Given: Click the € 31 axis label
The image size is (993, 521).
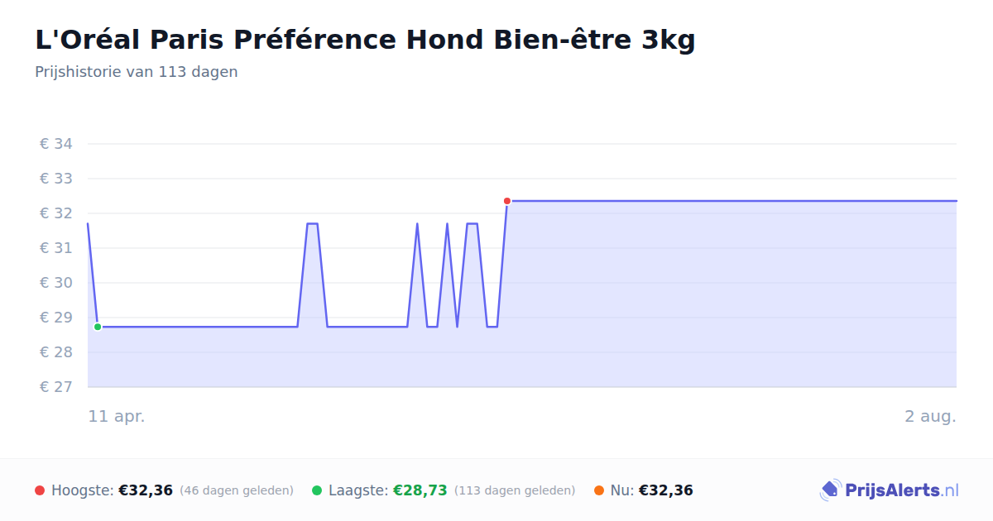Looking at the screenshot, I should [x=56, y=248].
